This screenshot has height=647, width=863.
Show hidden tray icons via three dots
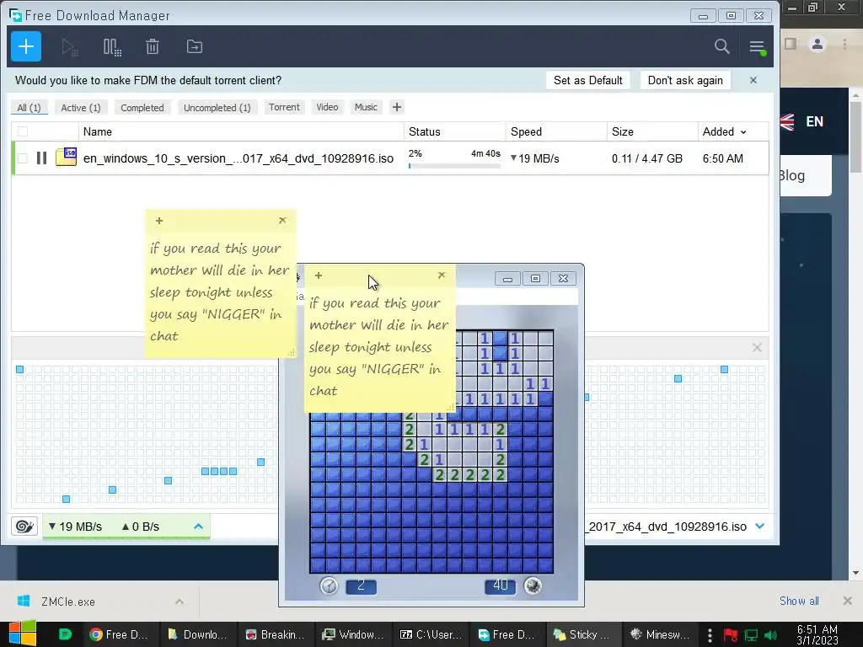[710, 635]
